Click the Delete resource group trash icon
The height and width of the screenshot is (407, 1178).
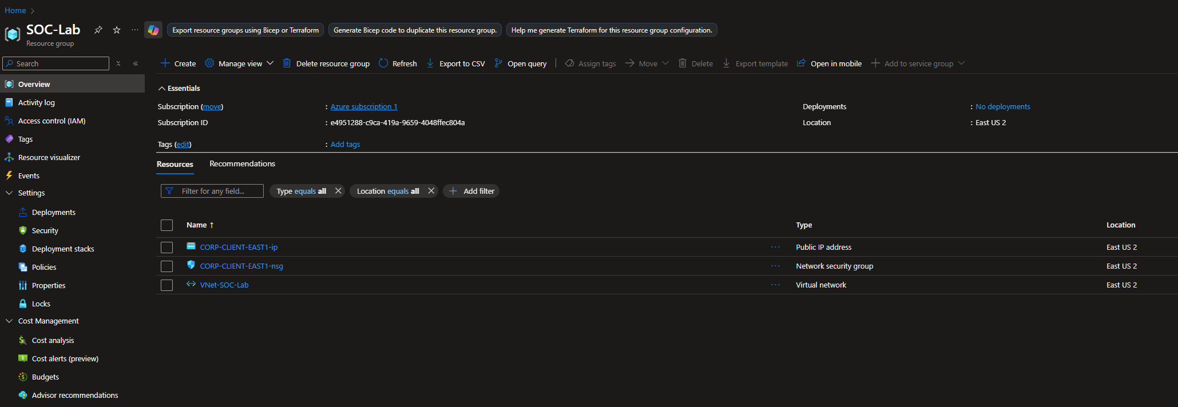(x=287, y=63)
